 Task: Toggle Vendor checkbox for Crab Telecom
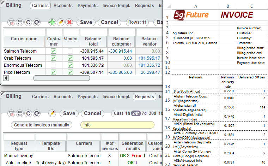click(70, 58)
